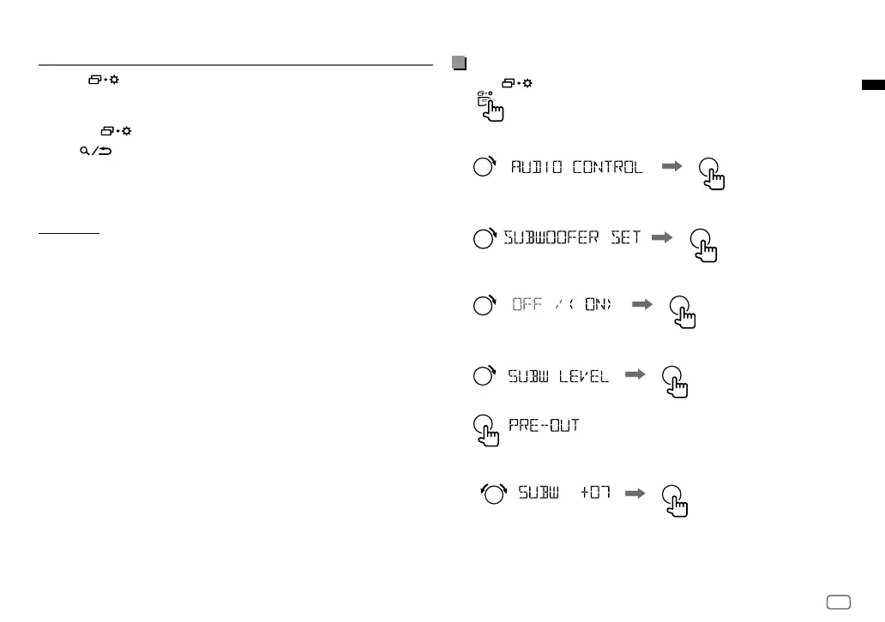
Task: Click the rounded page number box at the bottom right
Action: [x=839, y=602]
